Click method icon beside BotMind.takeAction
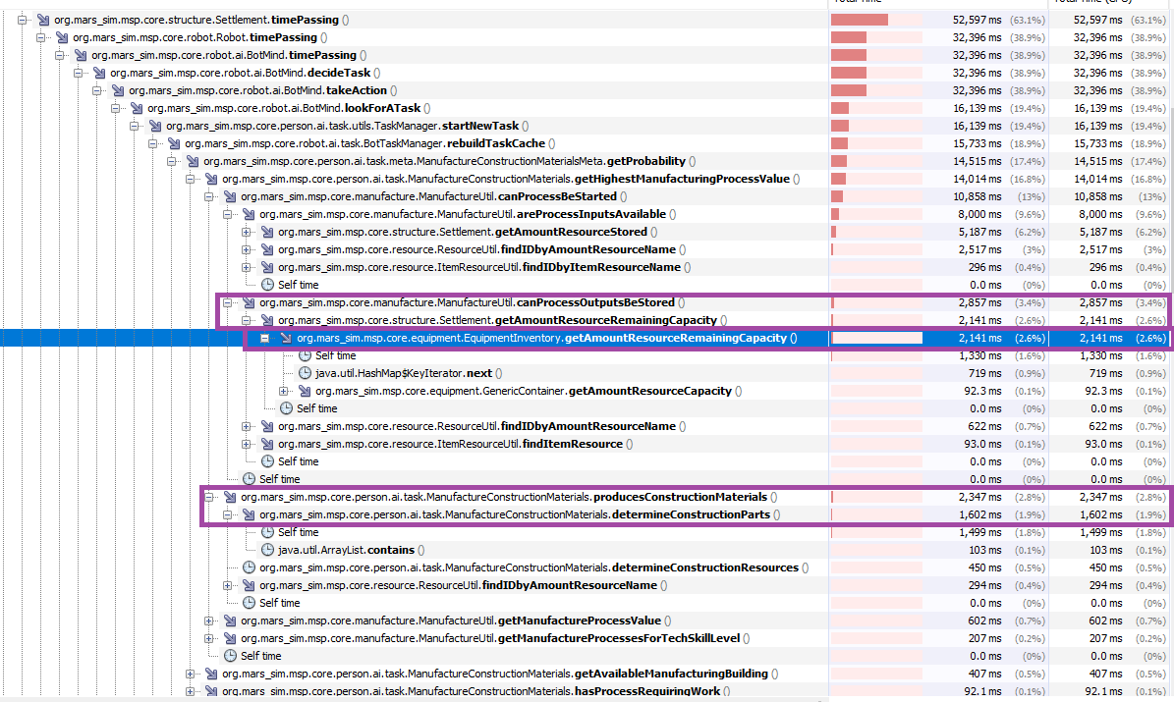The height and width of the screenshot is (702, 1174). click(x=118, y=90)
